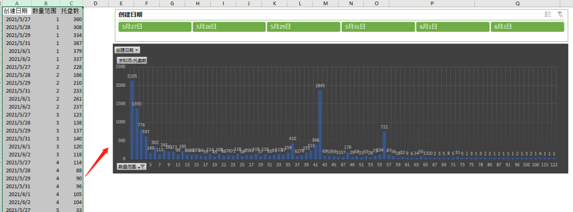Select the 托盘数 cell with value 360

coord(72,20)
